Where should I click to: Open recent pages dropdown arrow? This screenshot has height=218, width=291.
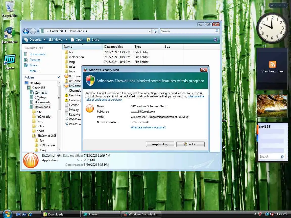click(38, 31)
